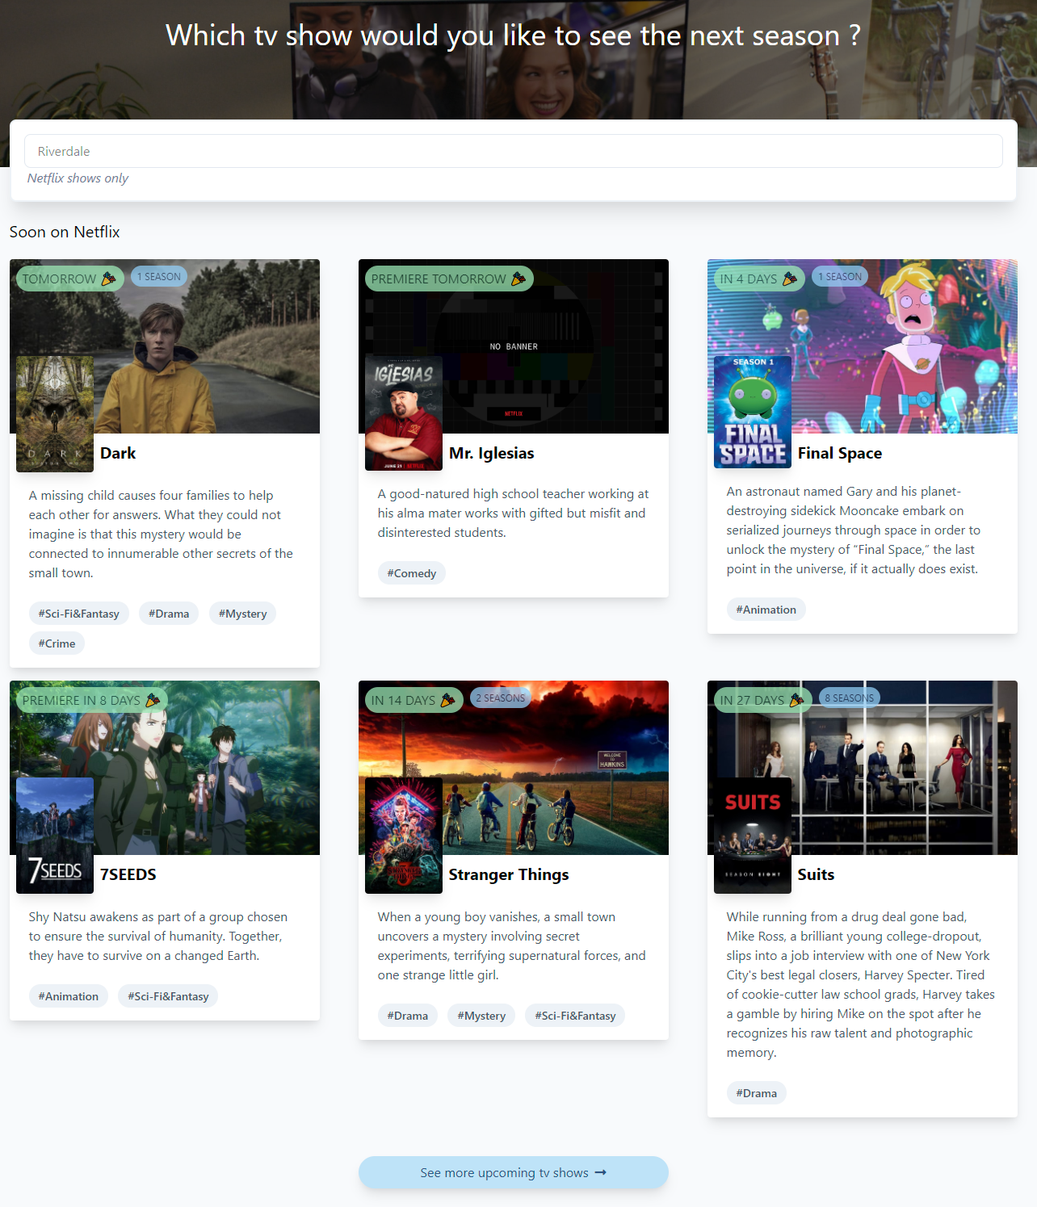Screen dimensions: 1037x1207
Task: Click the NO BANNER image of Mr. Iglesias
Action: click(x=514, y=346)
